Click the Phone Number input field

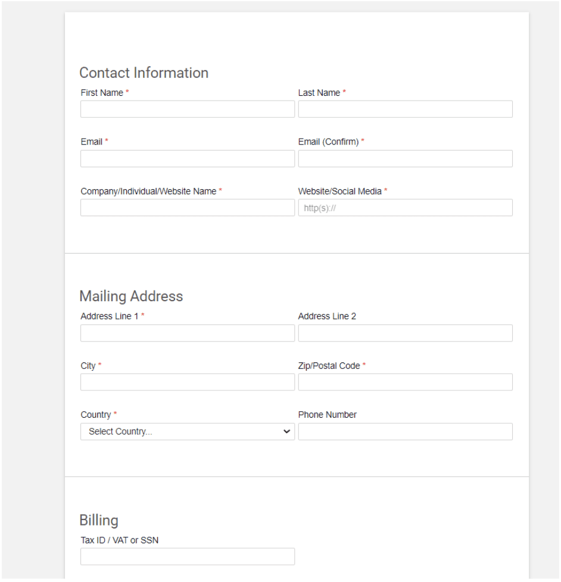(405, 431)
